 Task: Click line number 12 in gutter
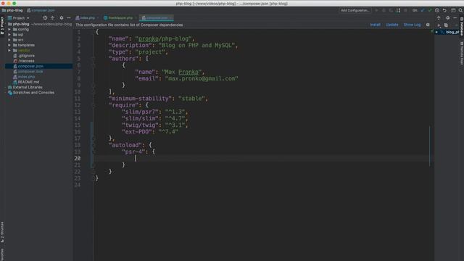coord(78,105)
